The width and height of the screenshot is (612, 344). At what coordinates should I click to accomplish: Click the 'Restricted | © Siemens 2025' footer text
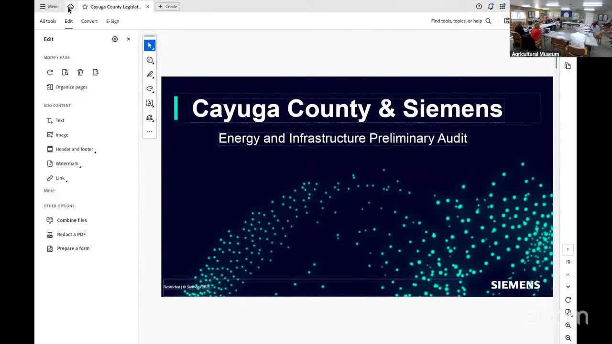tap(186, 287)
